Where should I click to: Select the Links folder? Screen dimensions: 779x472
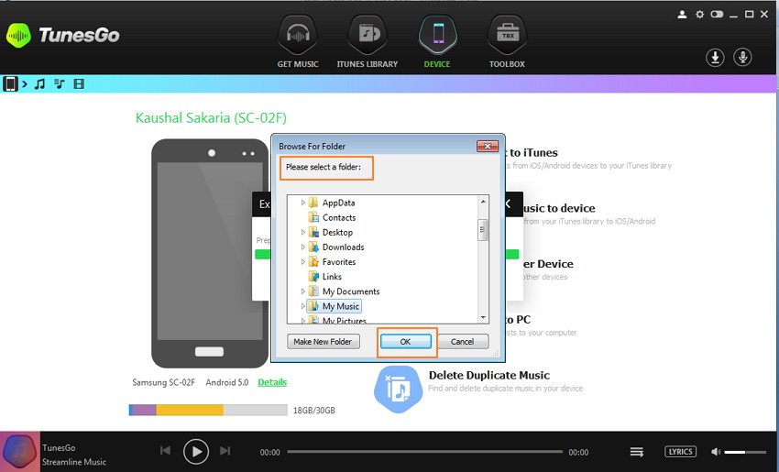(x=325, y=277)
